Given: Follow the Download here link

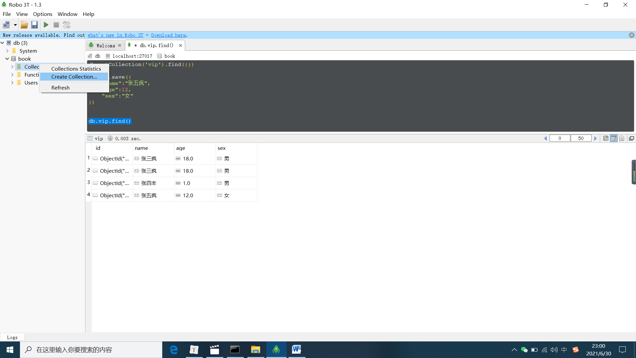Looking at the screenshot, I should click(168, 35).
